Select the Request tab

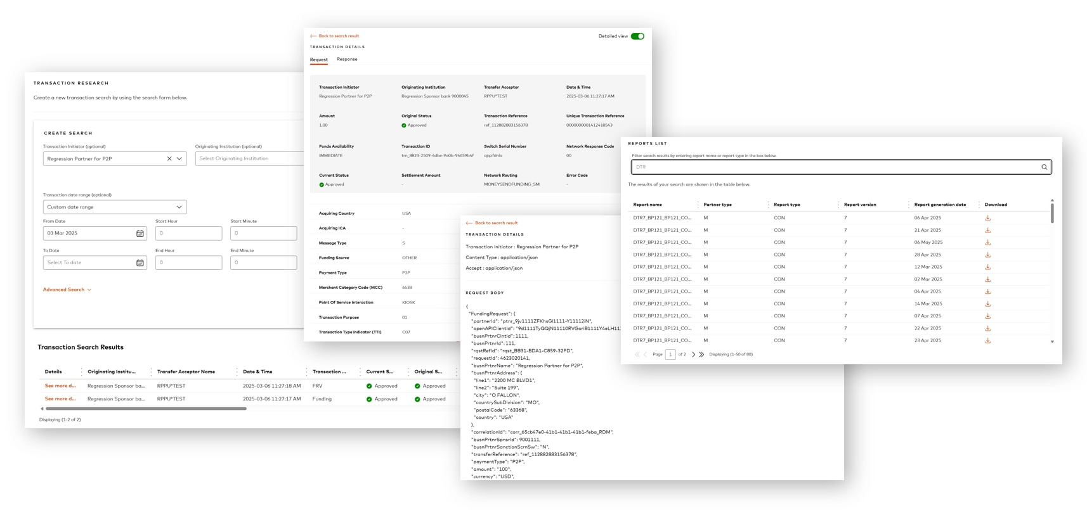click(x=318, y=60)
